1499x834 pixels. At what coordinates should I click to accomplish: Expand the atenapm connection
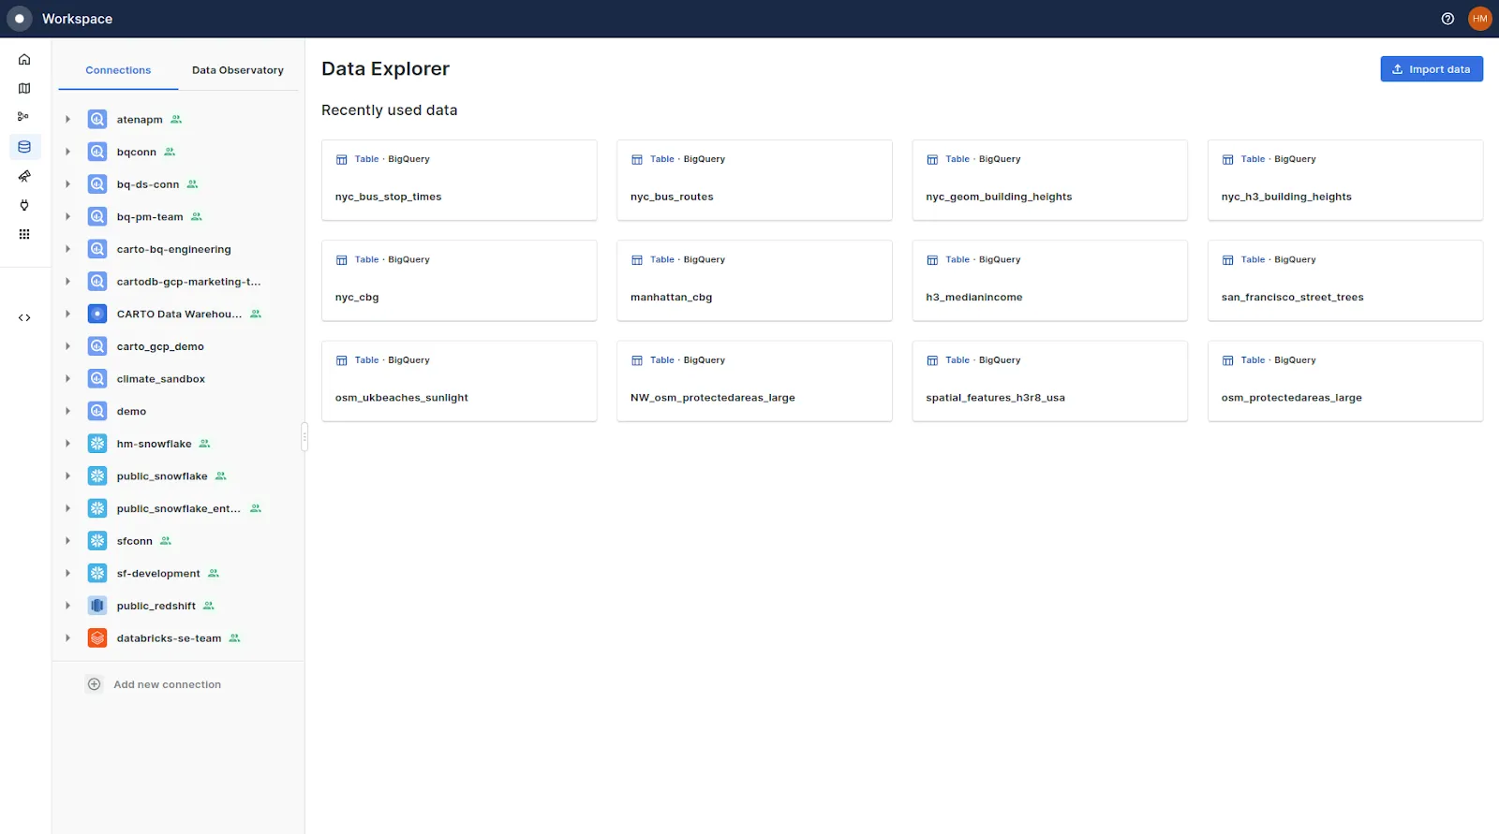67,120
